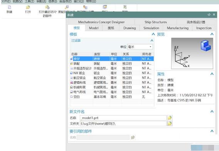Image resolution: width=219 pixels, height=151 pixels.
Task: Open recently accessed parts icon
Action: [47, 7]
